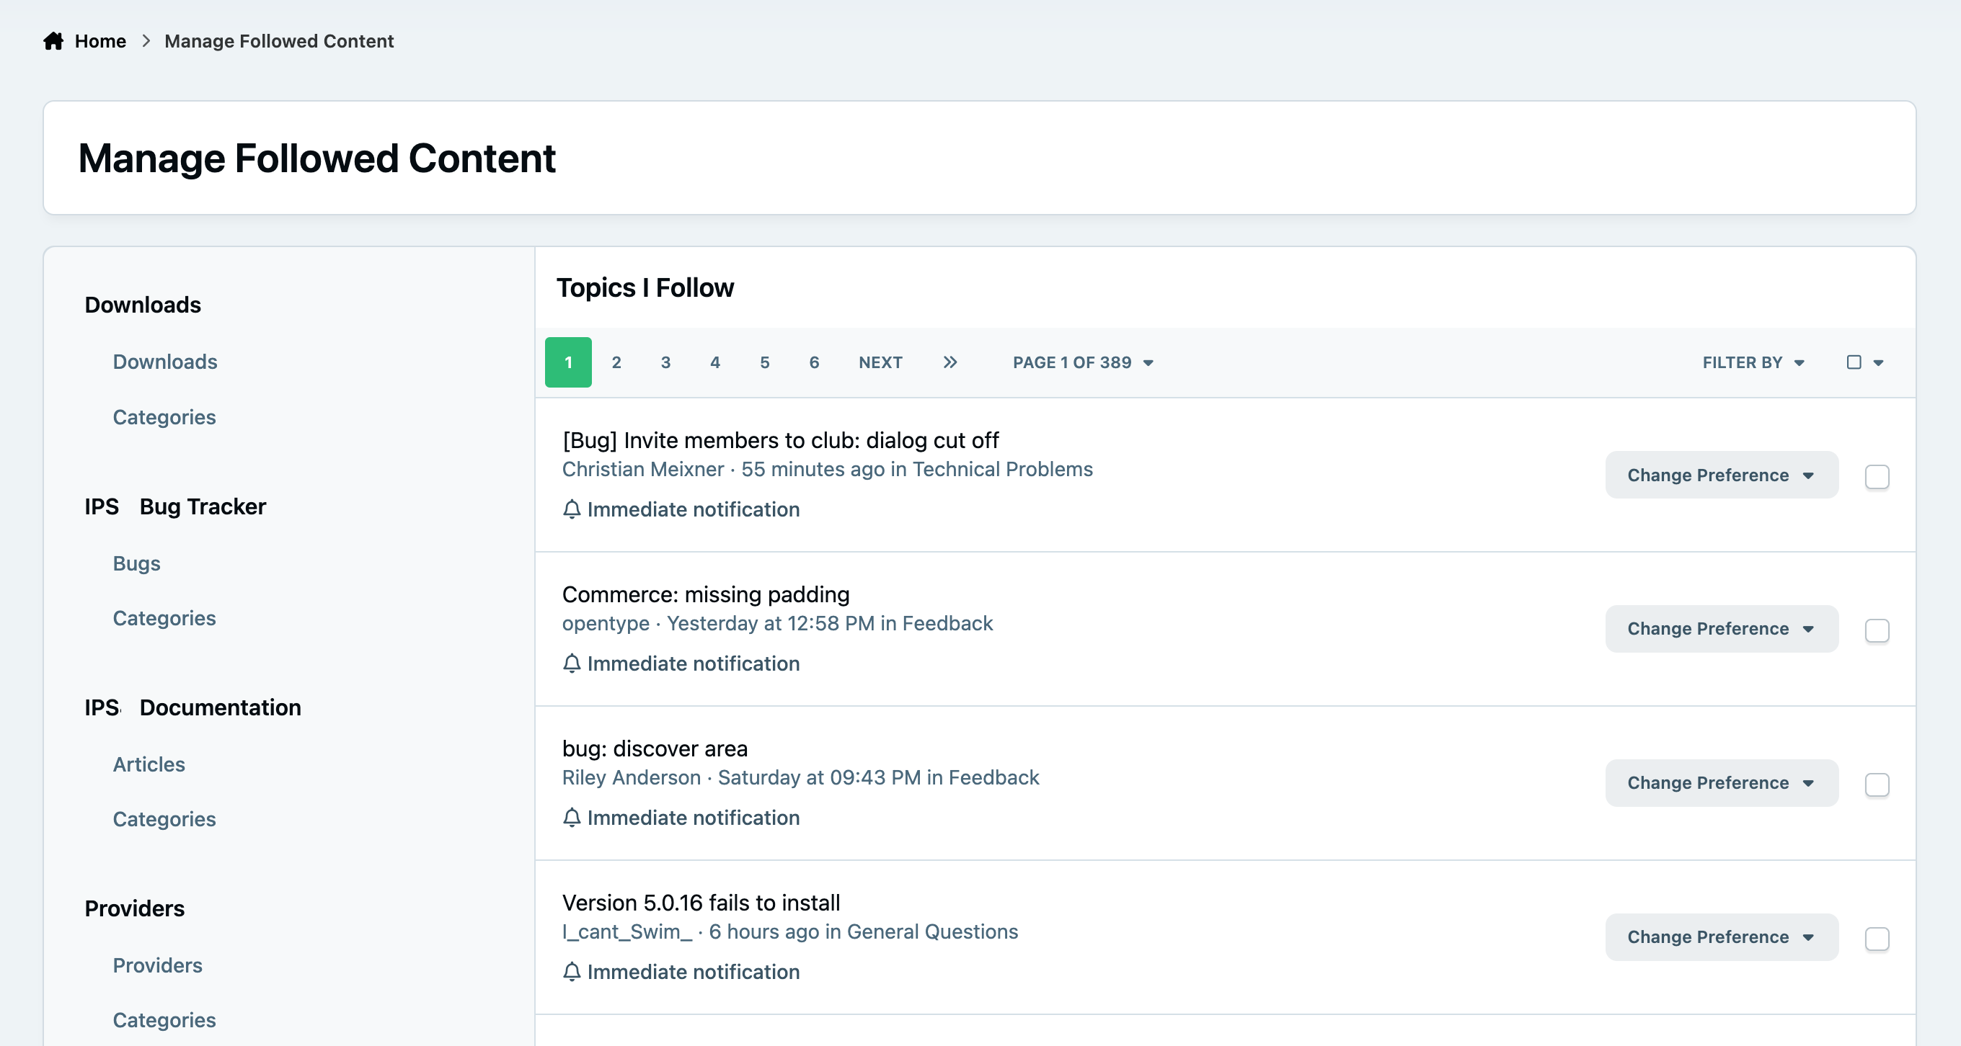The width and height of the screenshot is (1961, 1046).
Task: Open the Filter By dropdown
Action: [x=1754, y=362]
